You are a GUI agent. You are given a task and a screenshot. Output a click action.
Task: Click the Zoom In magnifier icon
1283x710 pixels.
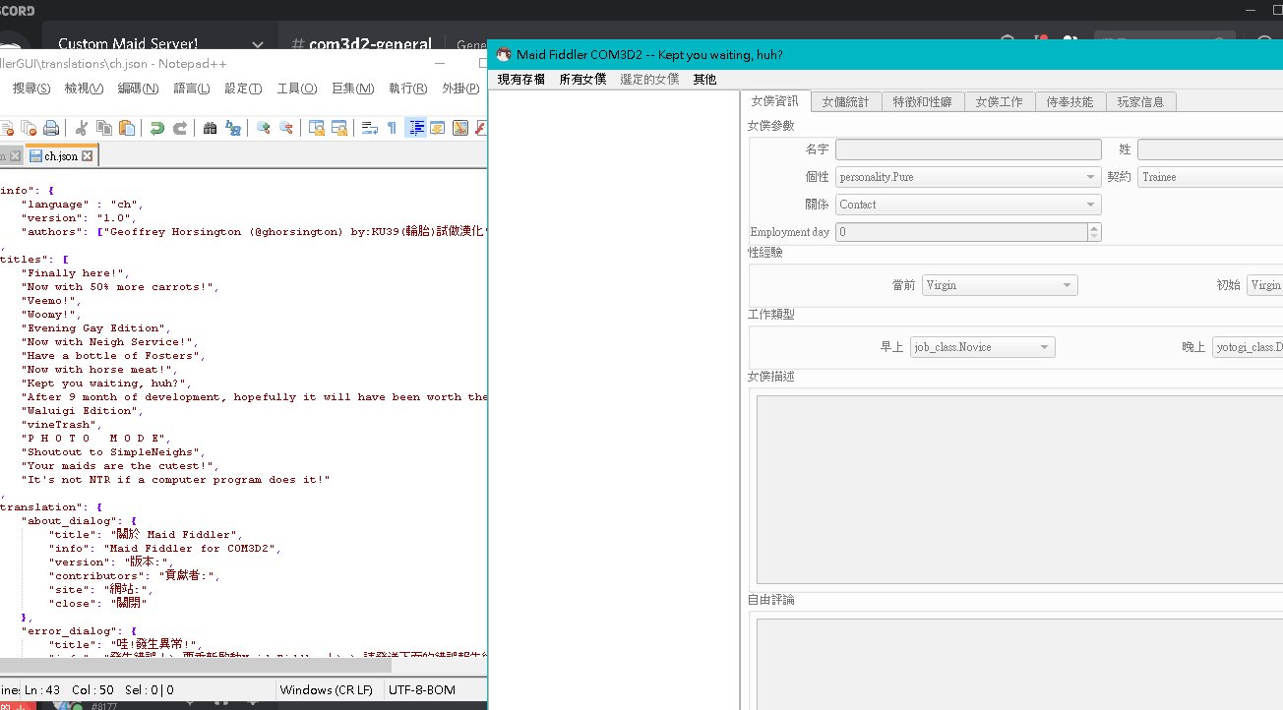pyautogui.click(x=264, y=128)
